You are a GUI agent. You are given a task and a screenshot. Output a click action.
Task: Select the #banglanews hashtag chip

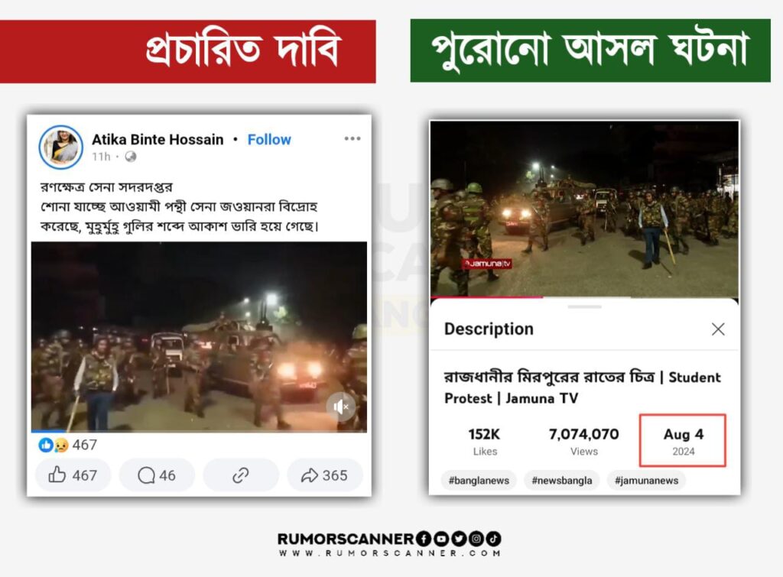[x=479, y=480]
